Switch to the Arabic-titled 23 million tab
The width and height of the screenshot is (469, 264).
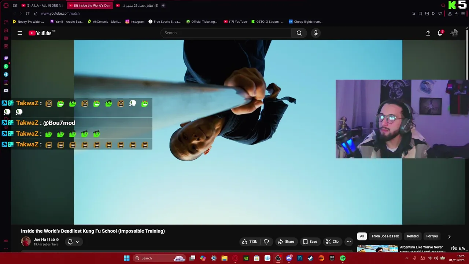tap(137, 5)
